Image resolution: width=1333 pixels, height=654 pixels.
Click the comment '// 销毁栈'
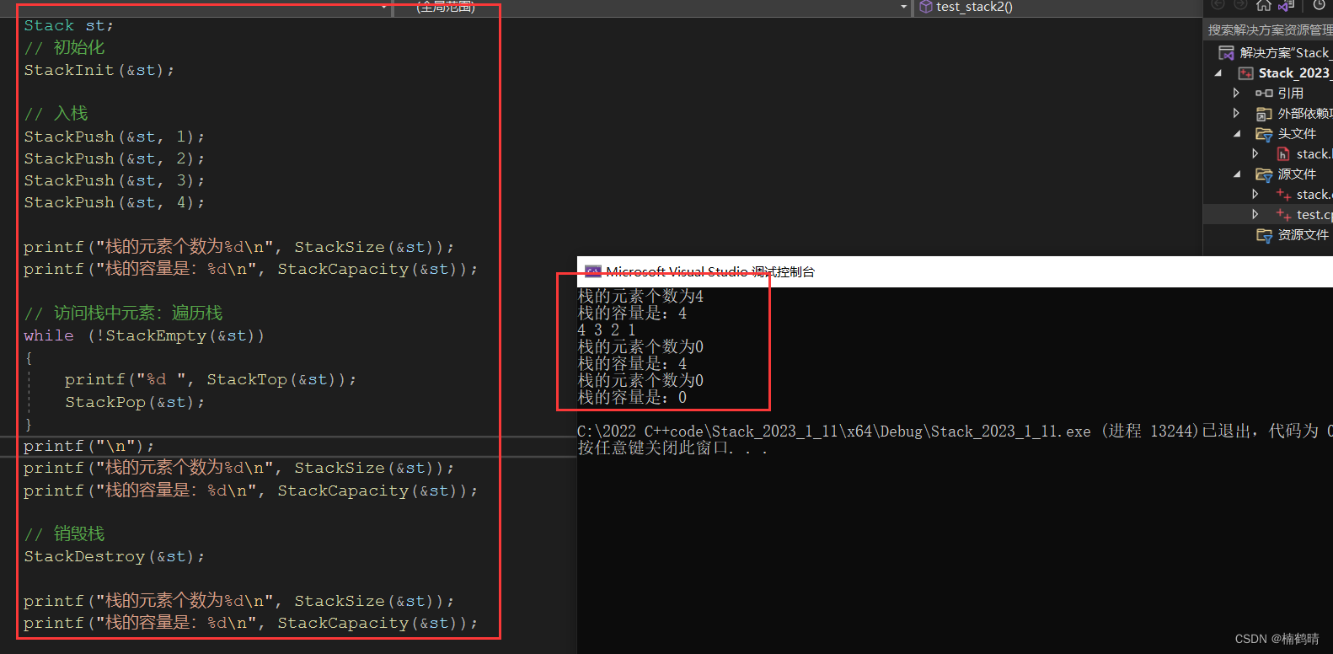pyautogui.click(x=64, y=534)
